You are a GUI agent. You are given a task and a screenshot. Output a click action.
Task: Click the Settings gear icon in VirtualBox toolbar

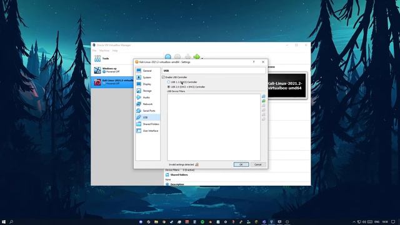pyautogui.click(x=177, y=57)
